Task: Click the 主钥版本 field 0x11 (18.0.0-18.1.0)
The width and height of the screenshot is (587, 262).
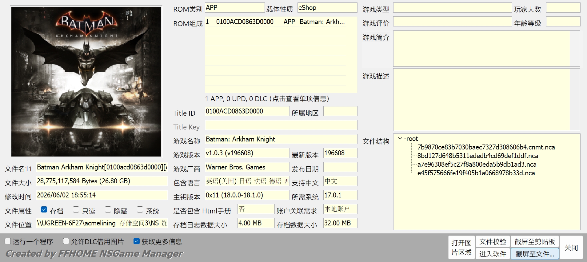Action: pyautogui.click(x=247, y=195)
